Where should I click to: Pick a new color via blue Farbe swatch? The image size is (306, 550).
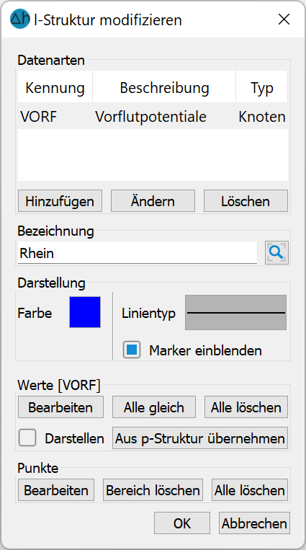(85, 312)
